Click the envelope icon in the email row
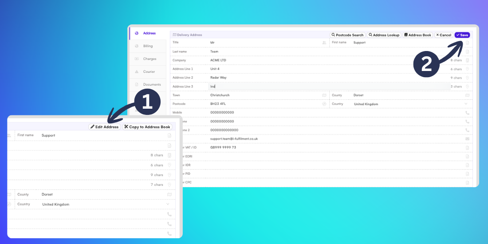The image size is (488, 244). [x=467, y=139]
